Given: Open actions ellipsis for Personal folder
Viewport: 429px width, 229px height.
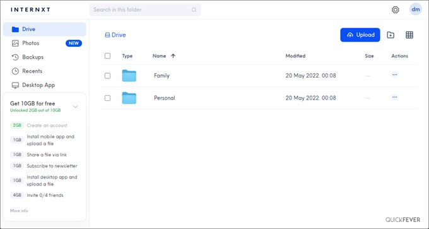Looking at the screenshot, I should 394,97.
